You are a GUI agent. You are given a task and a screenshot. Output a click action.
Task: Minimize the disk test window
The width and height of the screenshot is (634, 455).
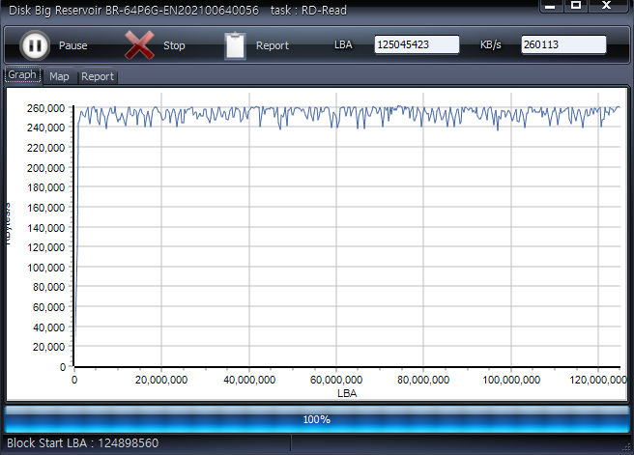(x=549, y=6)
